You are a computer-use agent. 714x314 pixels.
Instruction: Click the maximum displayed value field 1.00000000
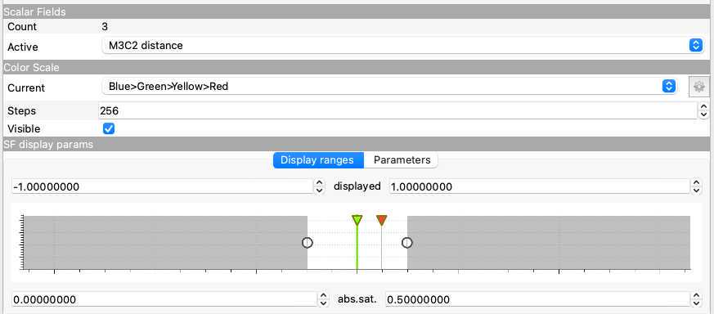click(x=540, y=186)
